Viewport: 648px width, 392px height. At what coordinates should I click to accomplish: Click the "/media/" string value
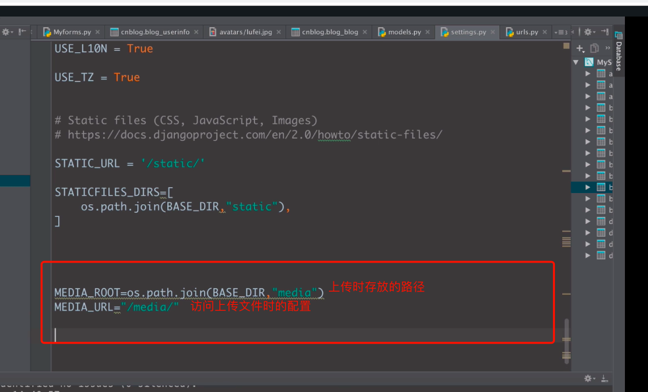[x=149, y=307]
